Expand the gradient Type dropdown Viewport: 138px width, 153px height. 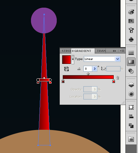pyautogui.click(x=117, y=59)
